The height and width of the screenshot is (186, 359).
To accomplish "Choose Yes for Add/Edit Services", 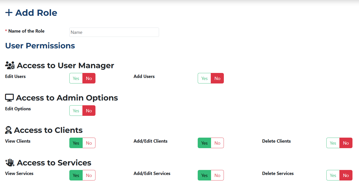I will [204, 175].
